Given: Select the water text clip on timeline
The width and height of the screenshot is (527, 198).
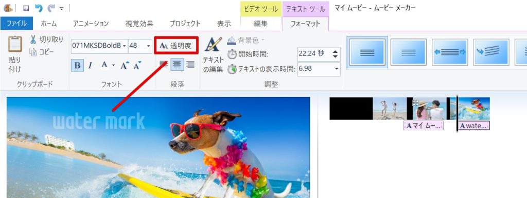Looking at the screenshot, I should pyautogui.click(x=474, y=126).
